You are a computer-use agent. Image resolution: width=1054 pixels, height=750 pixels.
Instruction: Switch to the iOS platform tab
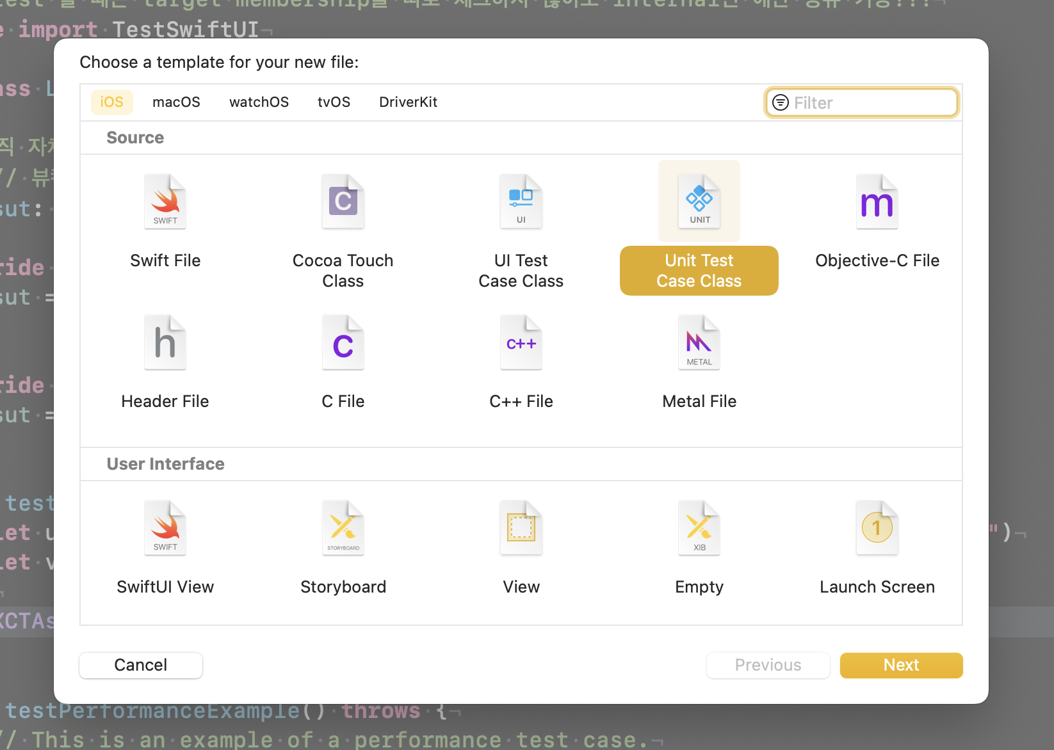click(x=111, y=102)
